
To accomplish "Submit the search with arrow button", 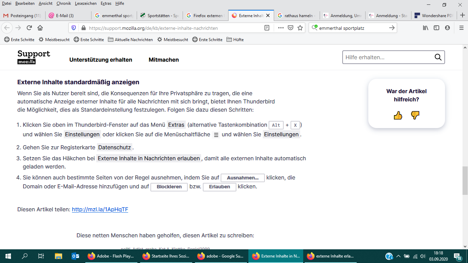I will pos(392,28).
